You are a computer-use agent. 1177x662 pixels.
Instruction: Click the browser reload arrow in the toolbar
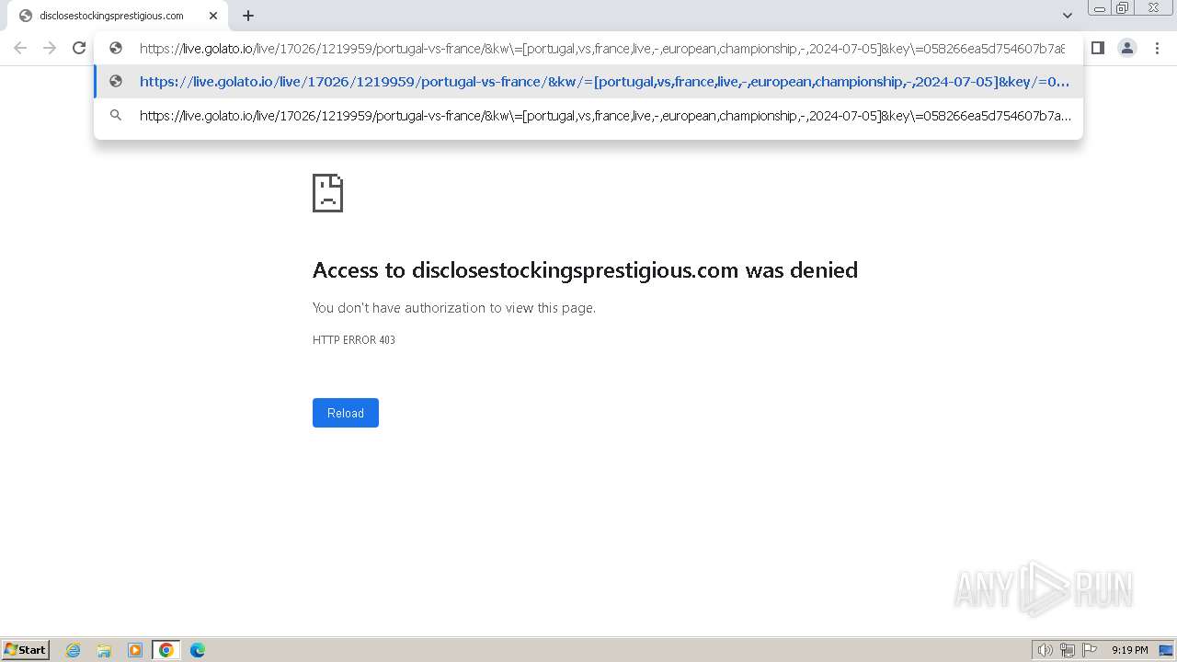79,48
